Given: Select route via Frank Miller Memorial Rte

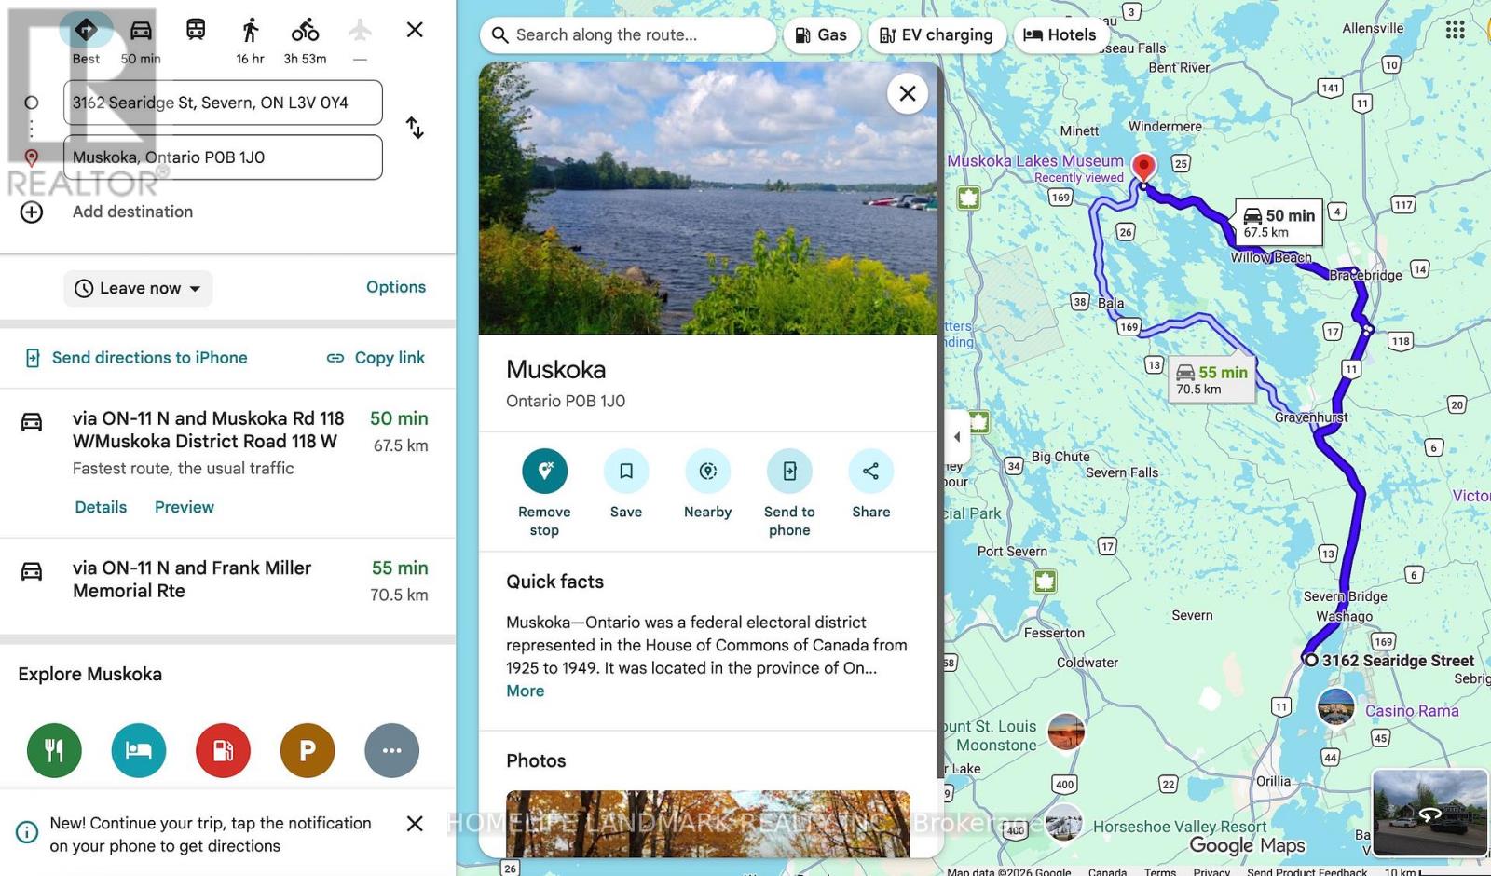Looking at the screenshot, I should pos(227,580).
